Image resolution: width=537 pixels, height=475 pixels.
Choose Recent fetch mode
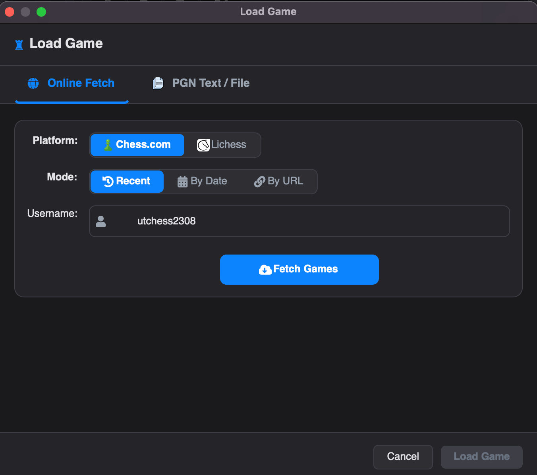(127, 182)
